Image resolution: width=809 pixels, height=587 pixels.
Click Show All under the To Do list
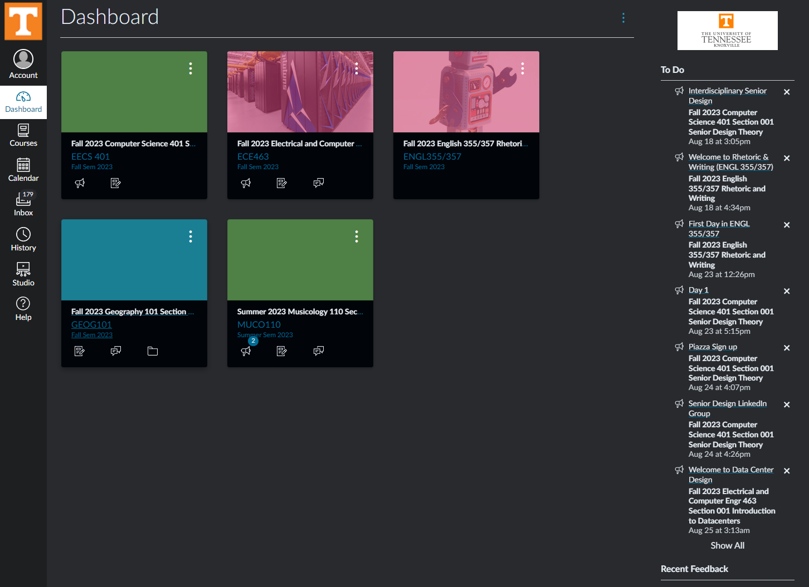coord(727,545)
